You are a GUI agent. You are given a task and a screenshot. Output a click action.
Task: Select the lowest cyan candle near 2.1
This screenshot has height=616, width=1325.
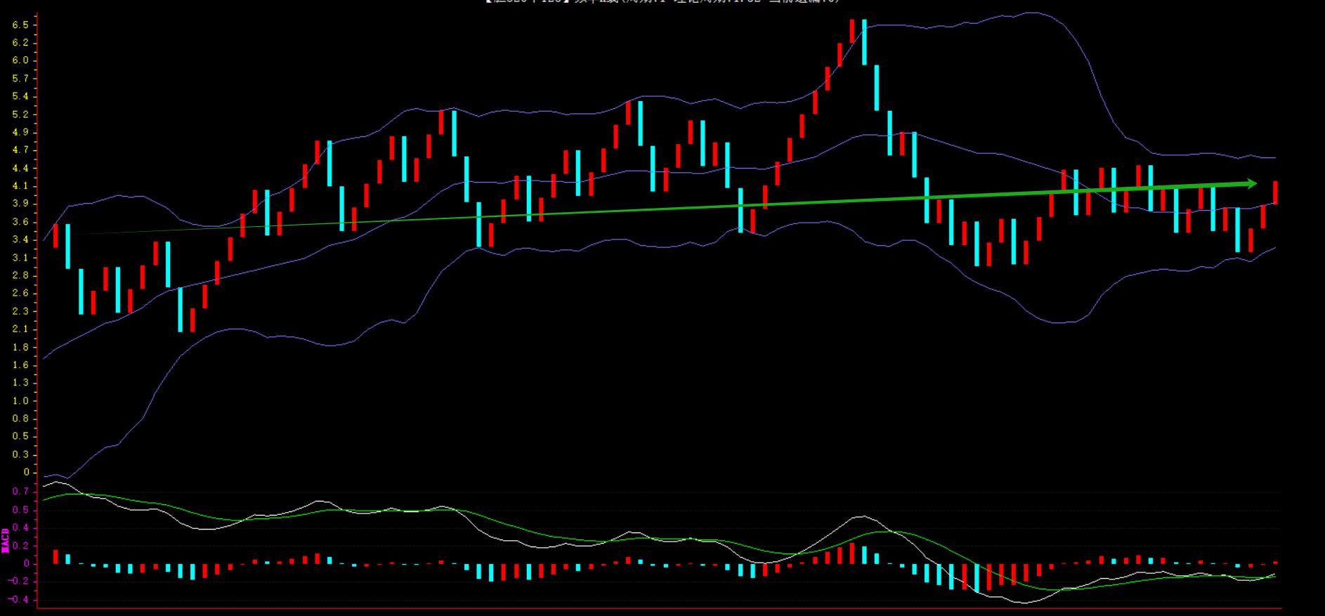coord(180,309)
